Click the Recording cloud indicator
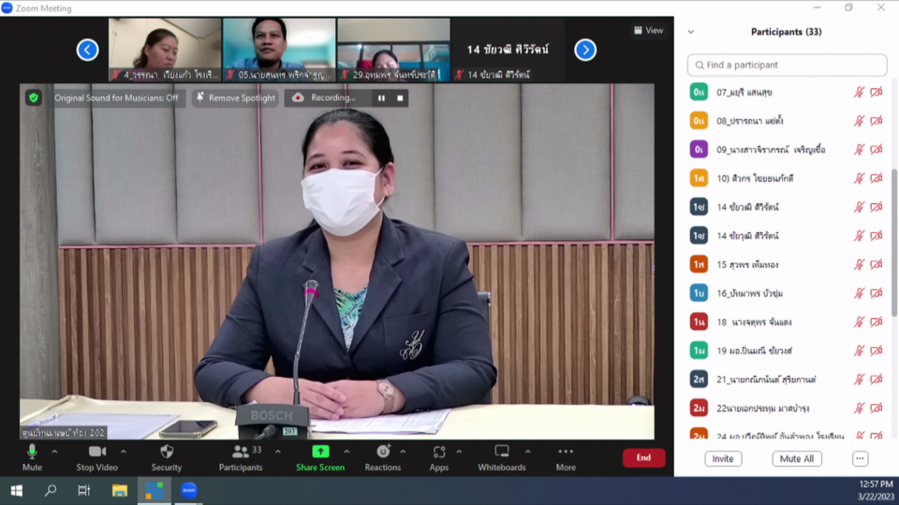 coord(325,98)
